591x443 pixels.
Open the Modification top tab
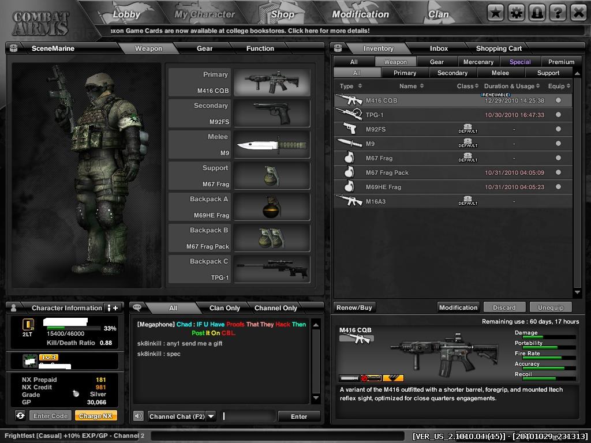click(x=360, y=14)
